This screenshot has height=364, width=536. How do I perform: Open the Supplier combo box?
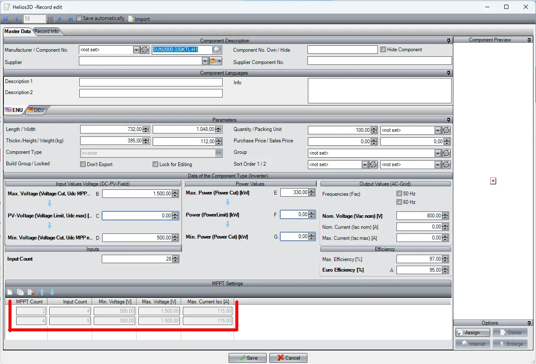pyautogui.click(x=205, y=61)
